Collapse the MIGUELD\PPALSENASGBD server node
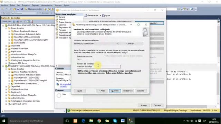The width and height of the screenshot is (221, 124). (x=3, y=25)
